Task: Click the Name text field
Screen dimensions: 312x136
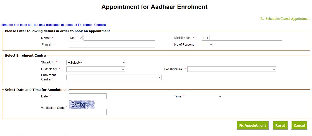Action: pyautogui.click(x=119, y=38)
